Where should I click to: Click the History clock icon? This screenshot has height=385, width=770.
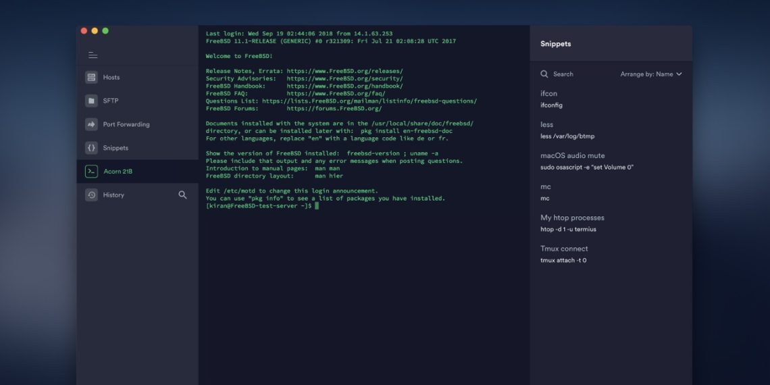91,195
